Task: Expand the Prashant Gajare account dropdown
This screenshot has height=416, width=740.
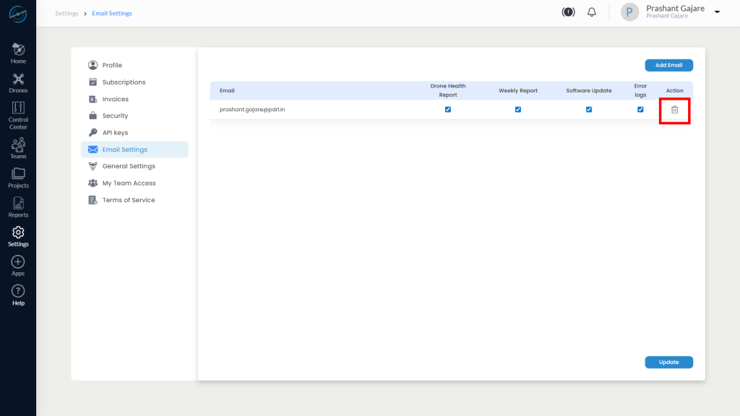Action: (x=716, y=12)
